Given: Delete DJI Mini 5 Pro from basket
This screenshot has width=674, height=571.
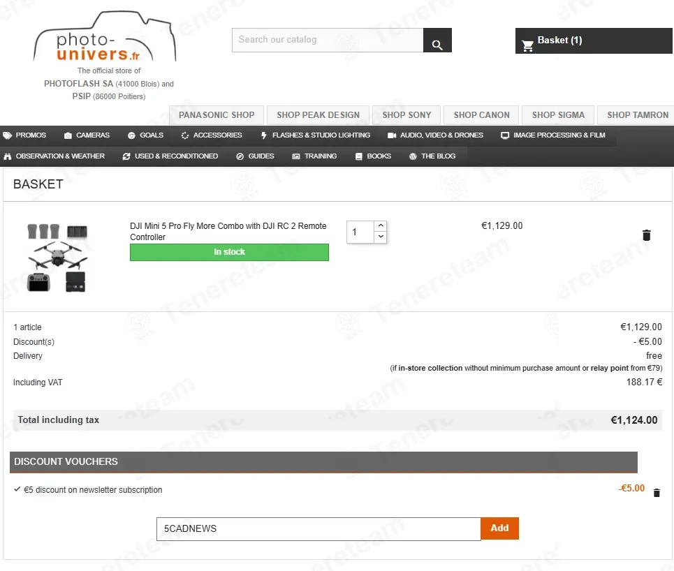Looking at the screenshot, I should pos(647,235).
